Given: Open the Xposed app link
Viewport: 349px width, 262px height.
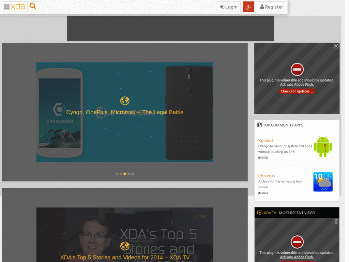Looking at the screenshot, I should point(265,141).
